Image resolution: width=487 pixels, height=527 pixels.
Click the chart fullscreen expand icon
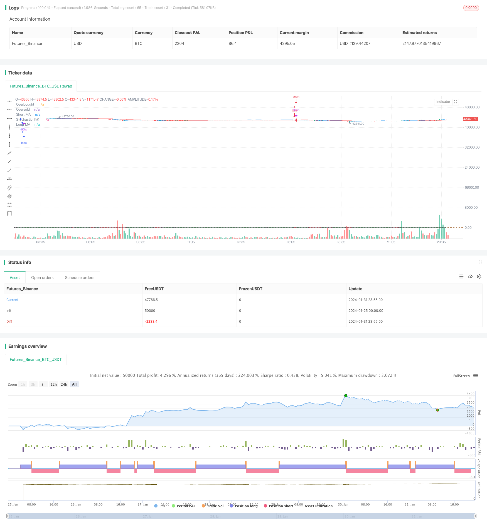pyautogui.click(x=456, y=102)
